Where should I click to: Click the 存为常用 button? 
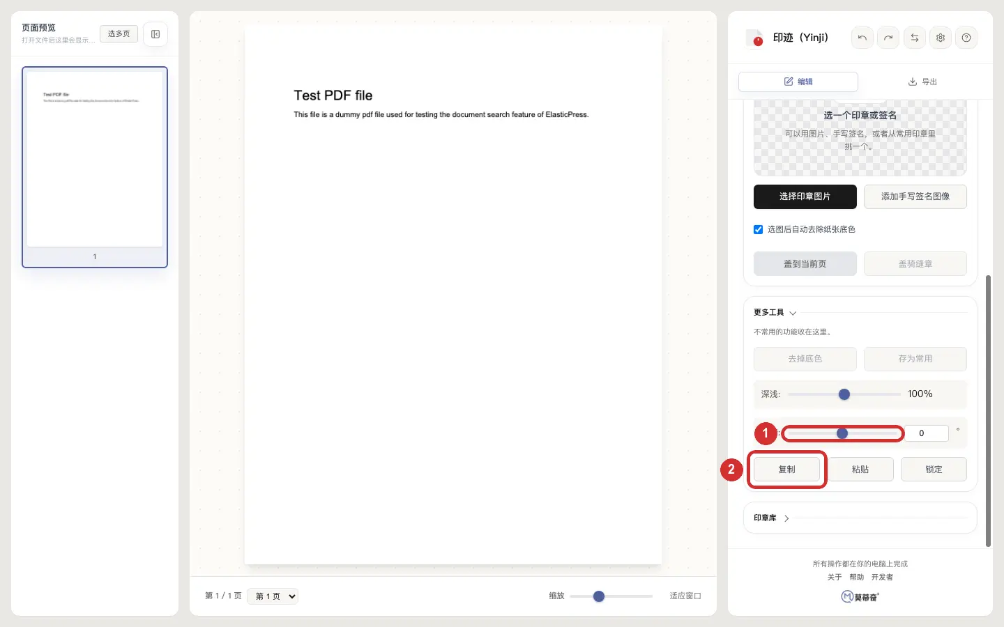coord(915,359)
